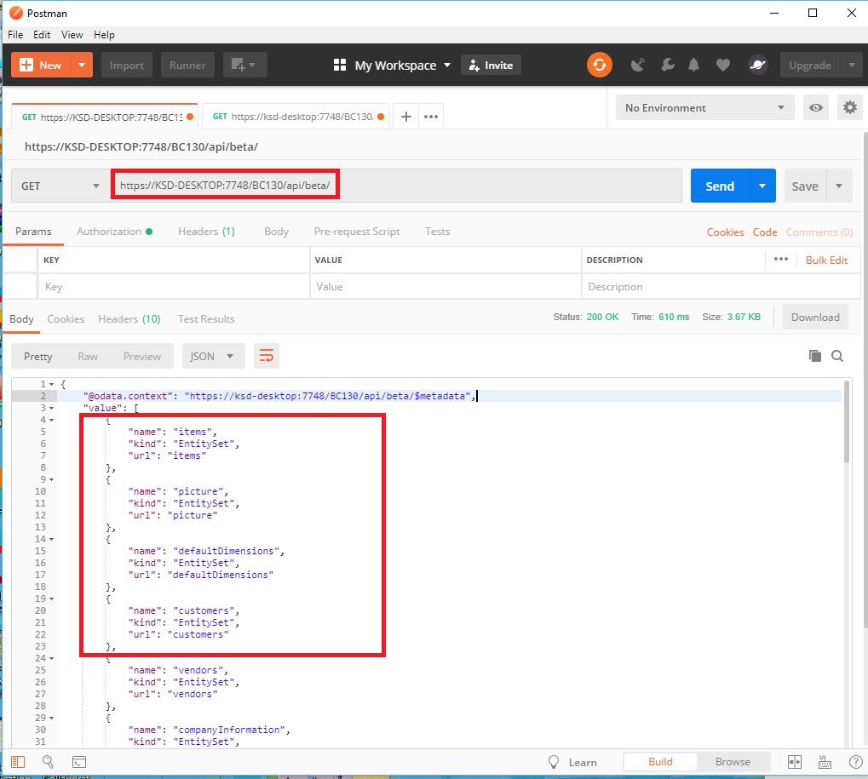Viewport: 868px width, 779px height.
Task: Open the View menu
Action: click(x=72, y=35)
